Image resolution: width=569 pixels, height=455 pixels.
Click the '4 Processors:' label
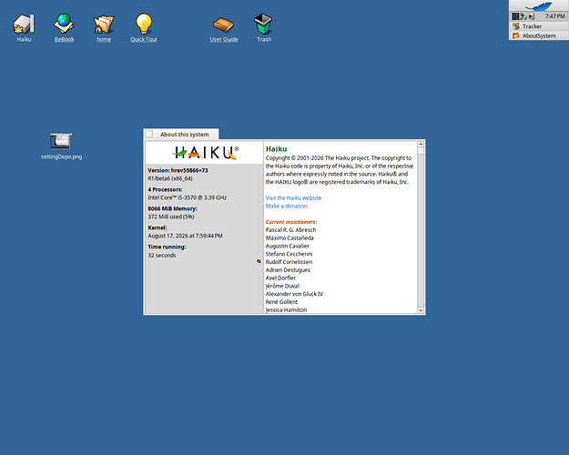[165, 189]
